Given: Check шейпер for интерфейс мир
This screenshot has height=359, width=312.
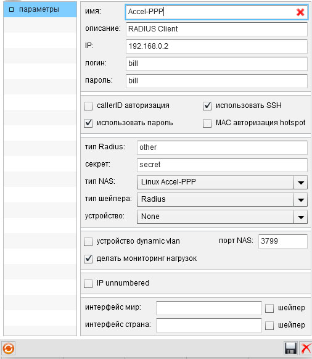Looking at the screenshot, I should coord(269,308).
